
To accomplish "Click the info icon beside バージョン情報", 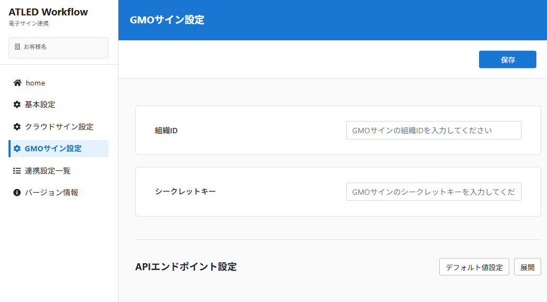I will coord(17,193).
